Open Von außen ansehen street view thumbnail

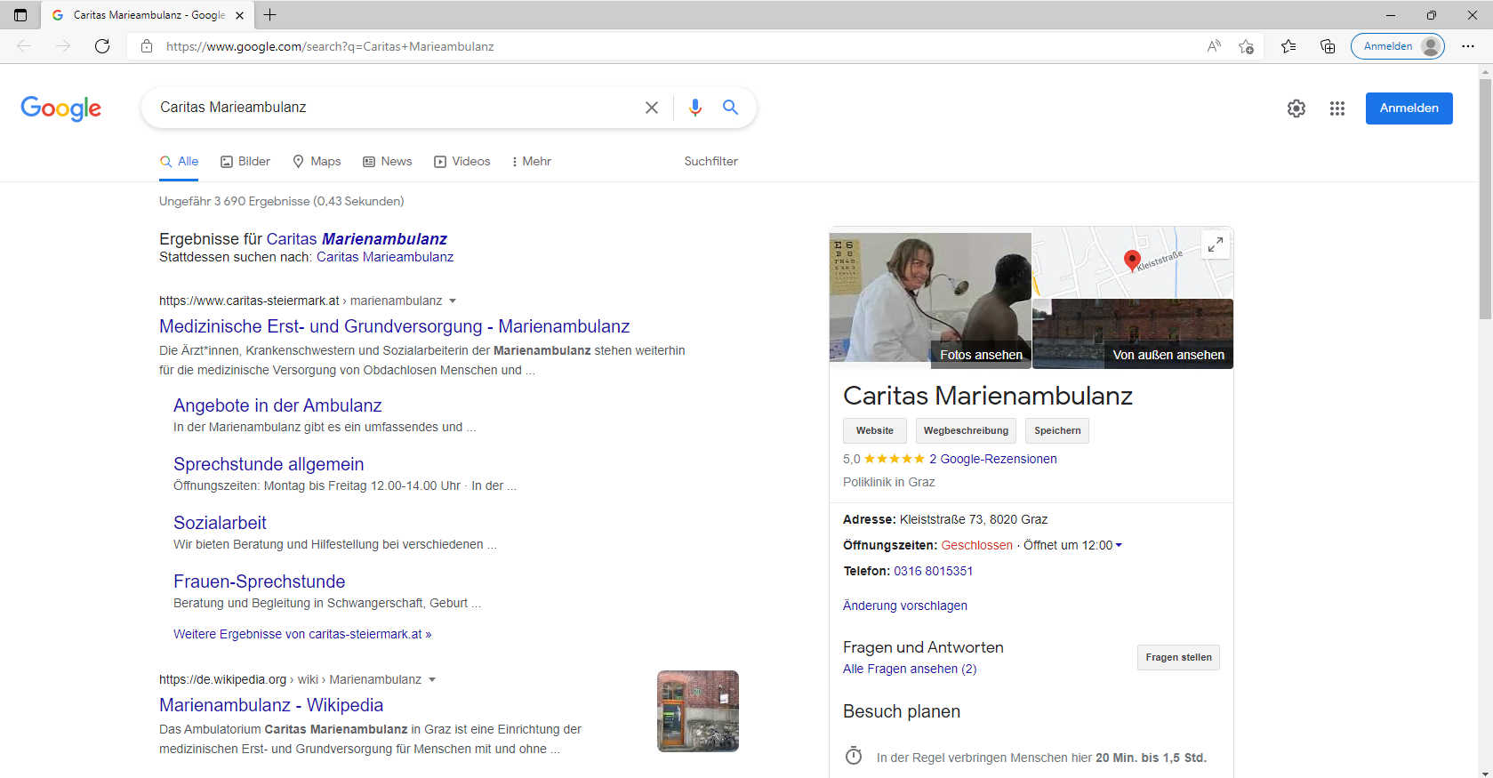point(1133,333)
